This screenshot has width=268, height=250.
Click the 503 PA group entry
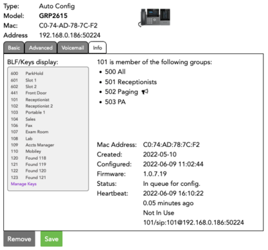point(115,102)
